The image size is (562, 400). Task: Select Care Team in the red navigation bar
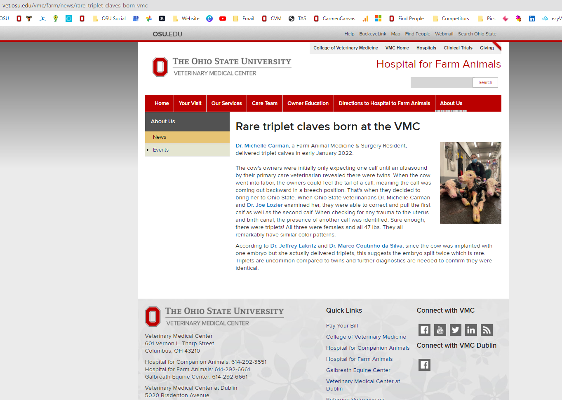click(x=265, y=103)
